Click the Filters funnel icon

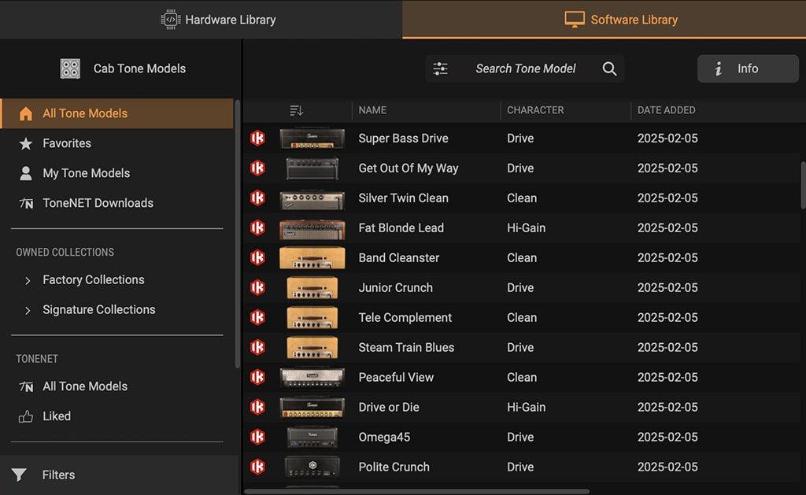pyautogui.click(x=19, y=475)
